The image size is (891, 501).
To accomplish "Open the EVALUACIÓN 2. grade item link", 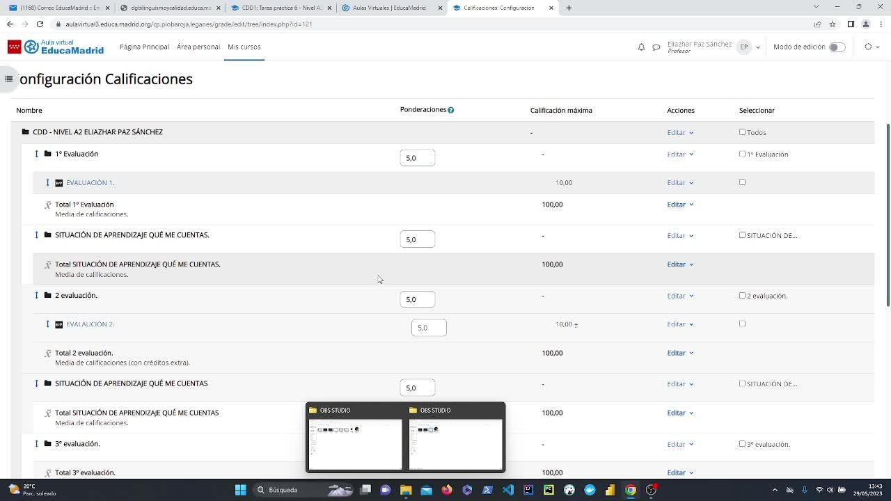I will click(90, 324).
